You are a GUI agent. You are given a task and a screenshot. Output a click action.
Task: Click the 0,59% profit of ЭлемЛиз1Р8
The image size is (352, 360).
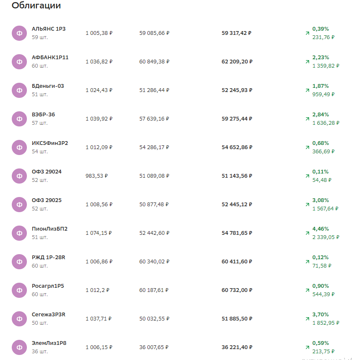320,343
